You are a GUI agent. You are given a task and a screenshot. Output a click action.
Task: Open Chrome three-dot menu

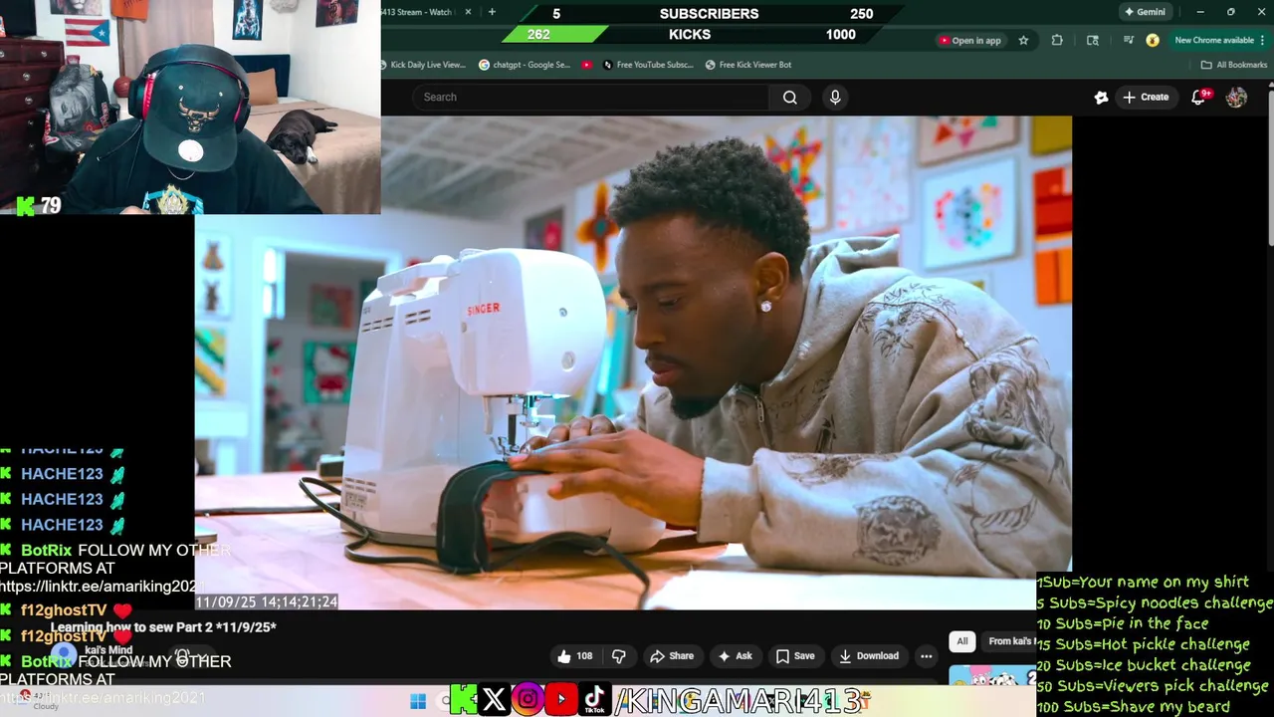[1264, 40]
